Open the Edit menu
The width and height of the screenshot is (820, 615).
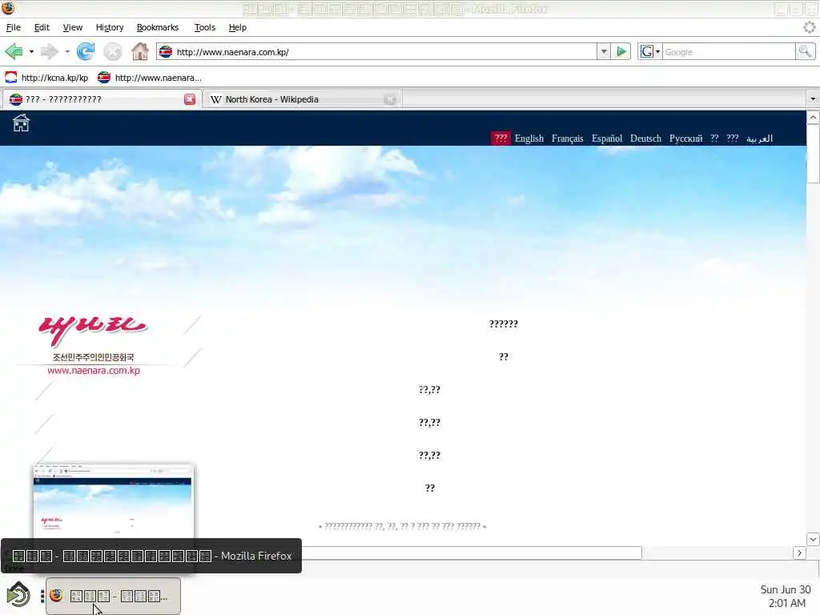tap(42, 27)
